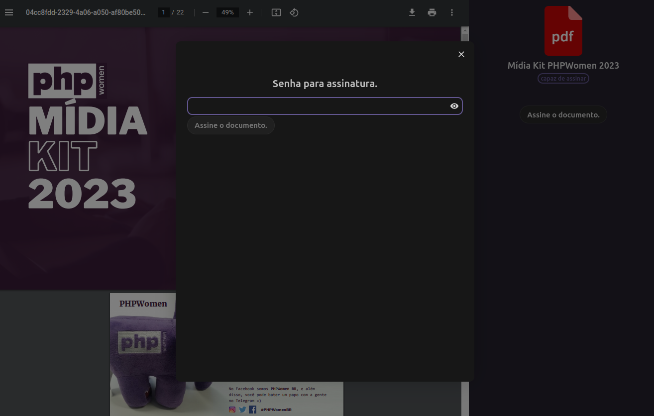Open the PDF viewer sidebar menu
The image size is (654, 416).
pos(9,12)
